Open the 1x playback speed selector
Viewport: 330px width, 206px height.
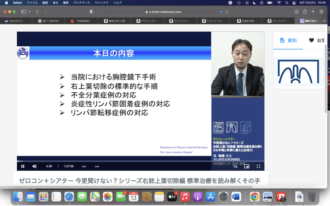[235, 166]
